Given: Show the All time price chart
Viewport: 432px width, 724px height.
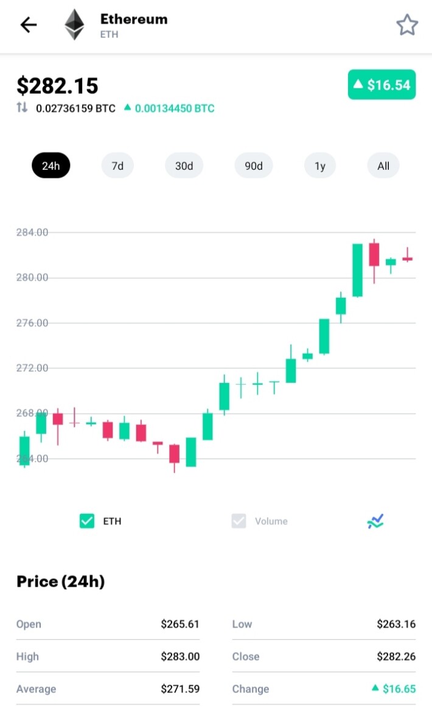Looking at the screenshot, I should [x=383, y=166].
